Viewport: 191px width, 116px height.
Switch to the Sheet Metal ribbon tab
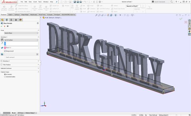point(25,15)
